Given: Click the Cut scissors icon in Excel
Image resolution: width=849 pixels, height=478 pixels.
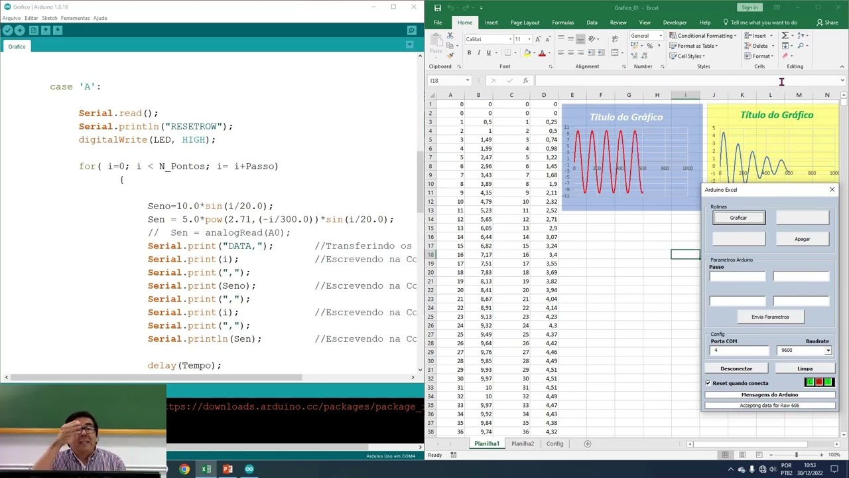Looking at the screenshot, I should pos(450,35).
